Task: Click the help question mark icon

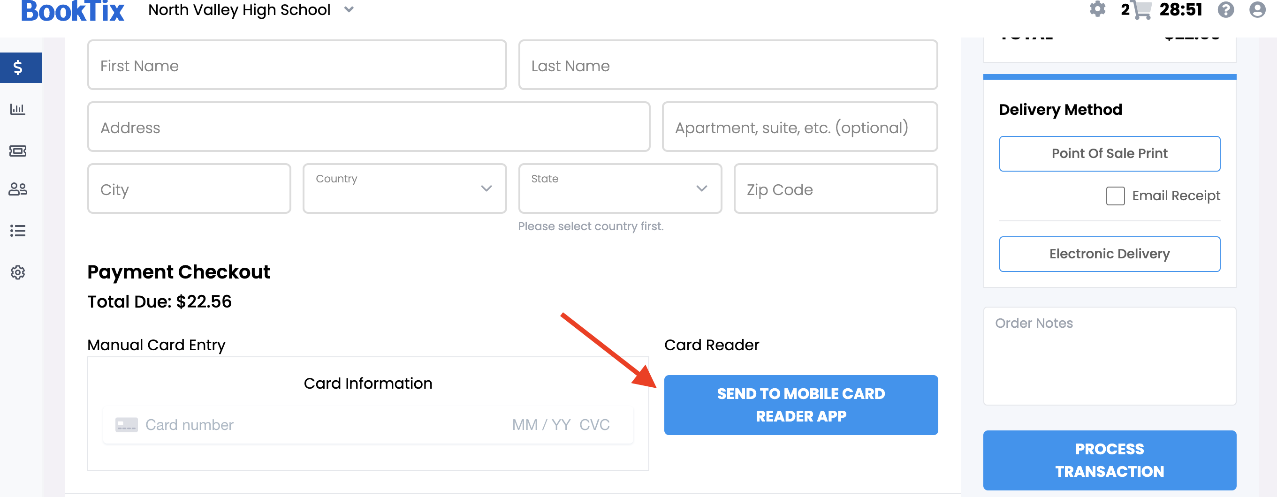Action: pos(1225,9)
